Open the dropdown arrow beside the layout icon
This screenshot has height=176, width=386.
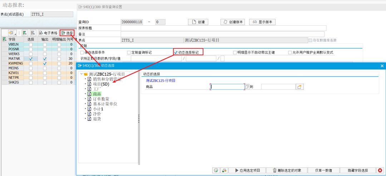(x=15, y=33)
